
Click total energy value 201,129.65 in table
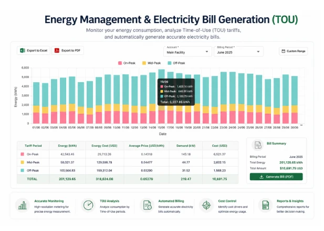[x=67, y=179]
